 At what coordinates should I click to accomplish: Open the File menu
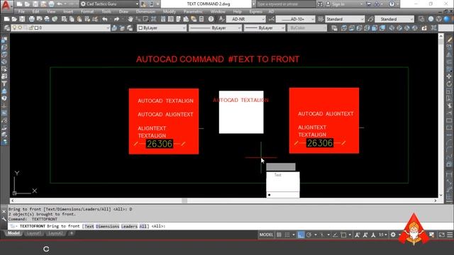(21, 11)
